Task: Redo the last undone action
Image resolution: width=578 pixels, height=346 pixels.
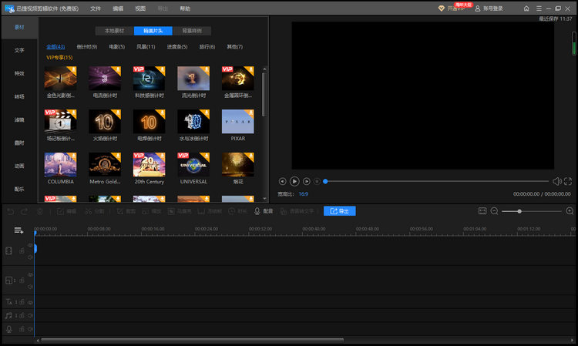Action: pos(25,211)
